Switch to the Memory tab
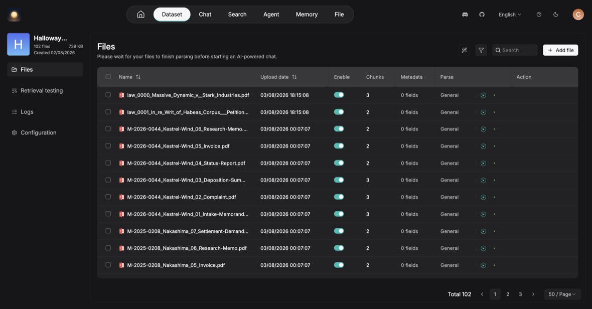 tap(307, 15)
